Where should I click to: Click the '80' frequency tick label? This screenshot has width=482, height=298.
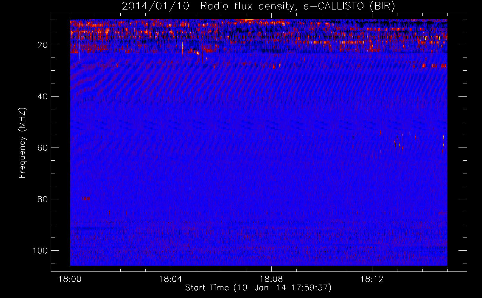[43, 199]
